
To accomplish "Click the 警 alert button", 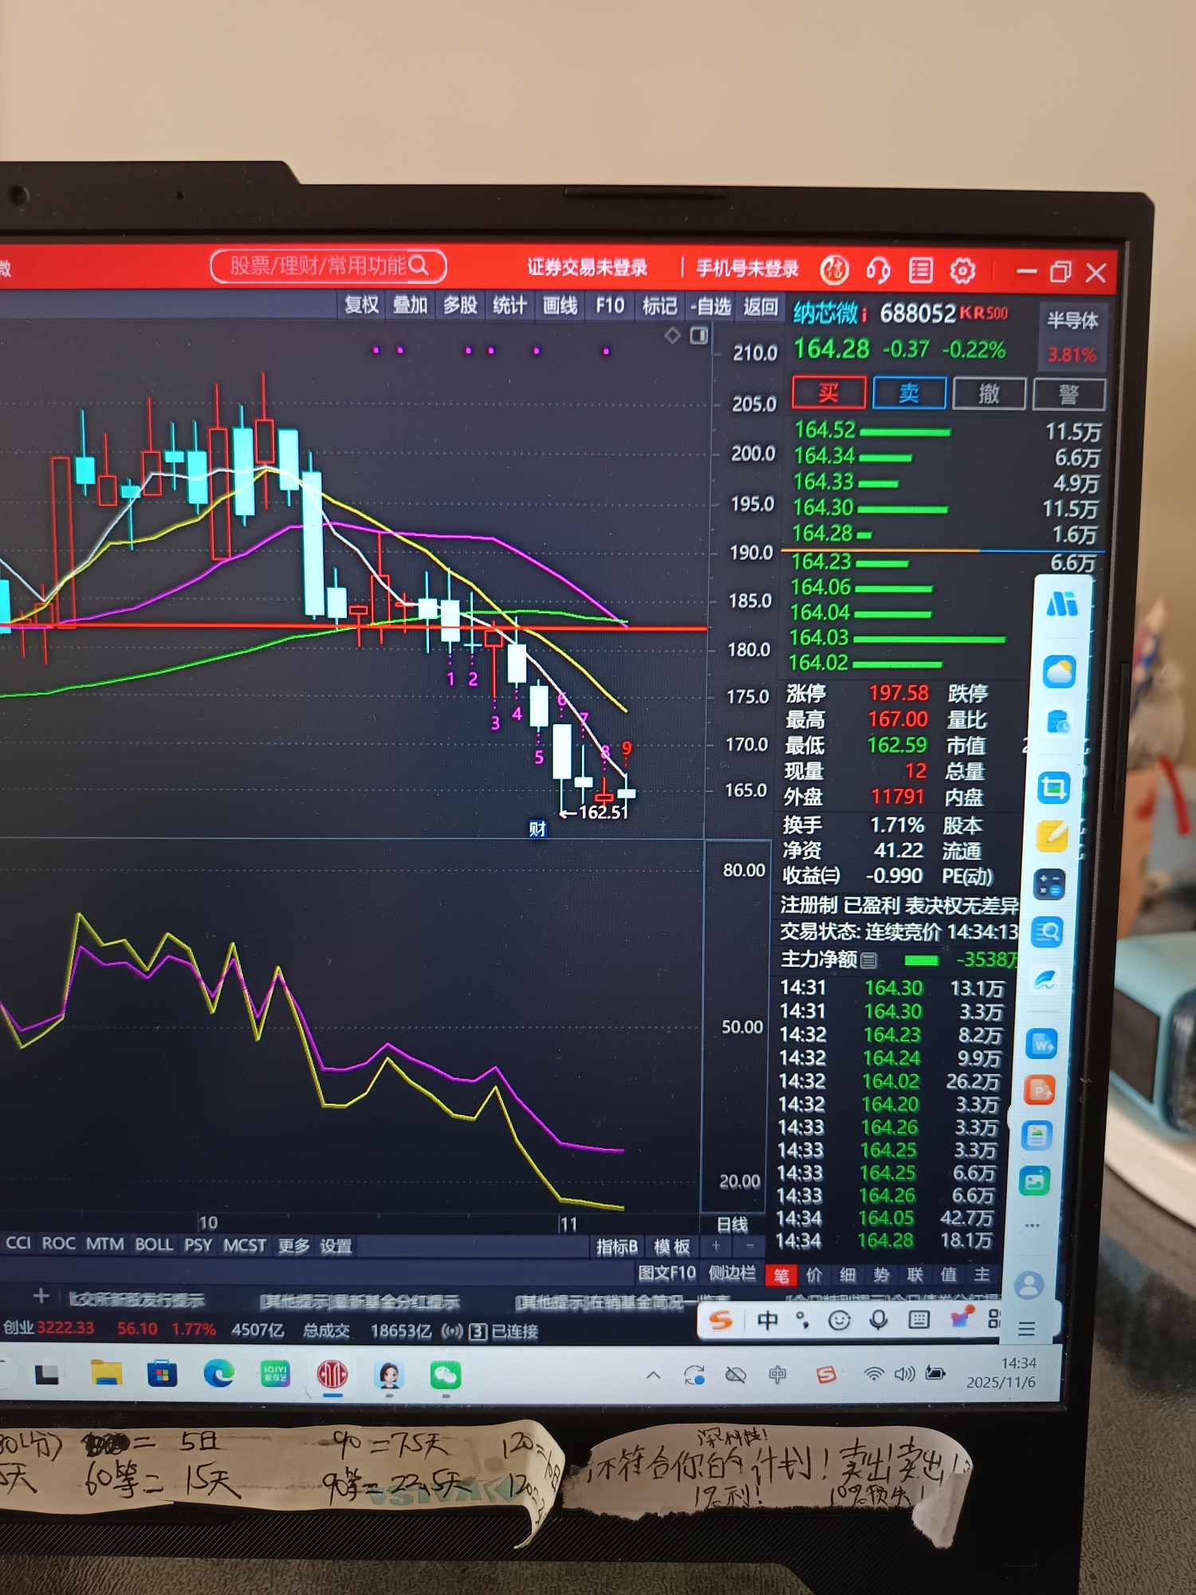I will point(1068,395).
